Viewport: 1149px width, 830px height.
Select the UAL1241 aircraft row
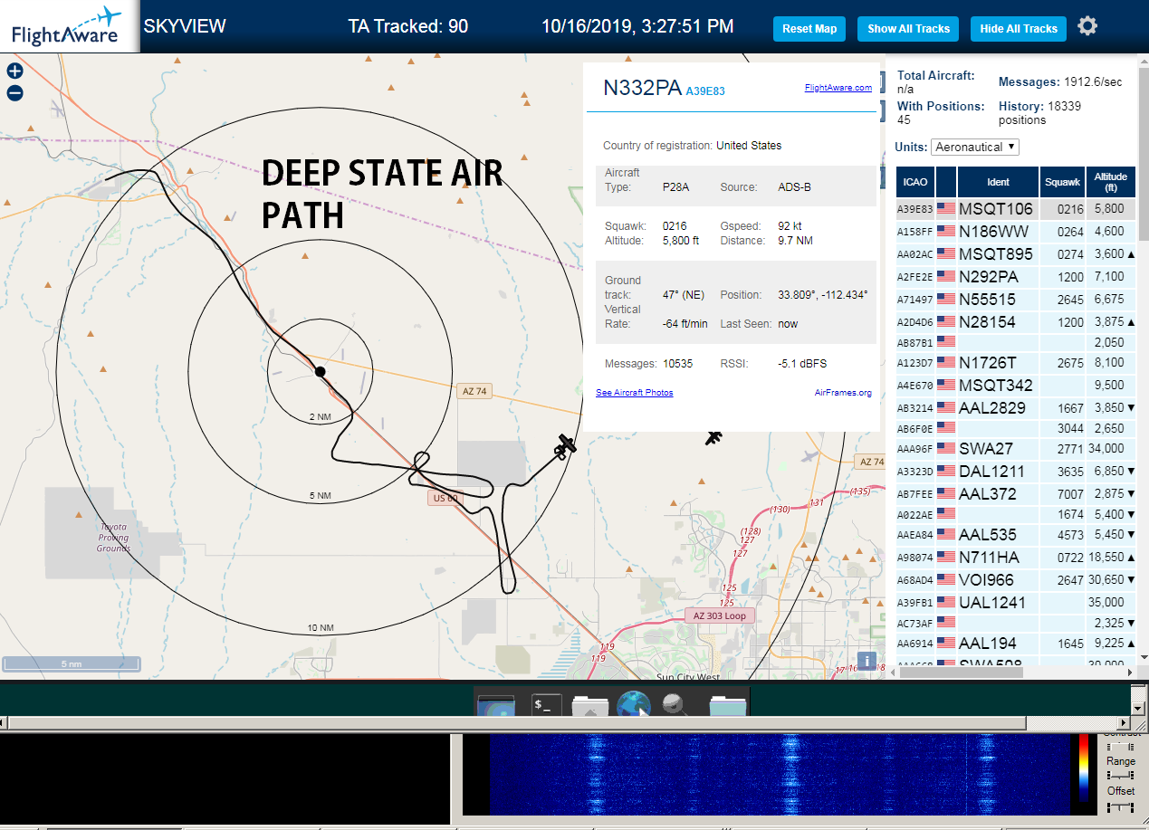coord(1014,603)
